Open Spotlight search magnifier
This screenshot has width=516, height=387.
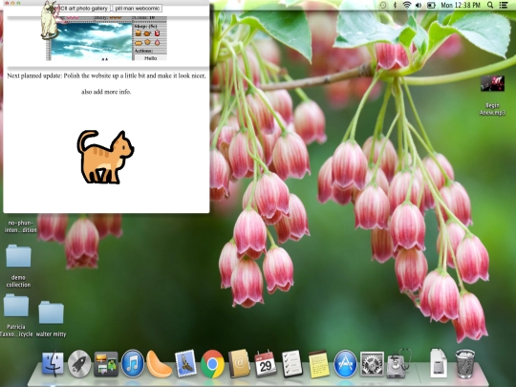point(490,5)
